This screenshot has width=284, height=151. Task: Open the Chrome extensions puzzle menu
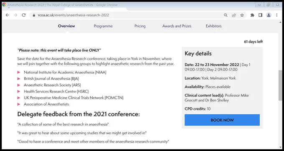coord(252,15)
